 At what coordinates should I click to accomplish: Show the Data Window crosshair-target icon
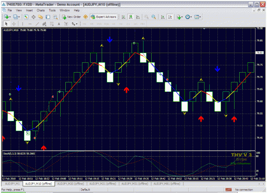tap(33, 17)
